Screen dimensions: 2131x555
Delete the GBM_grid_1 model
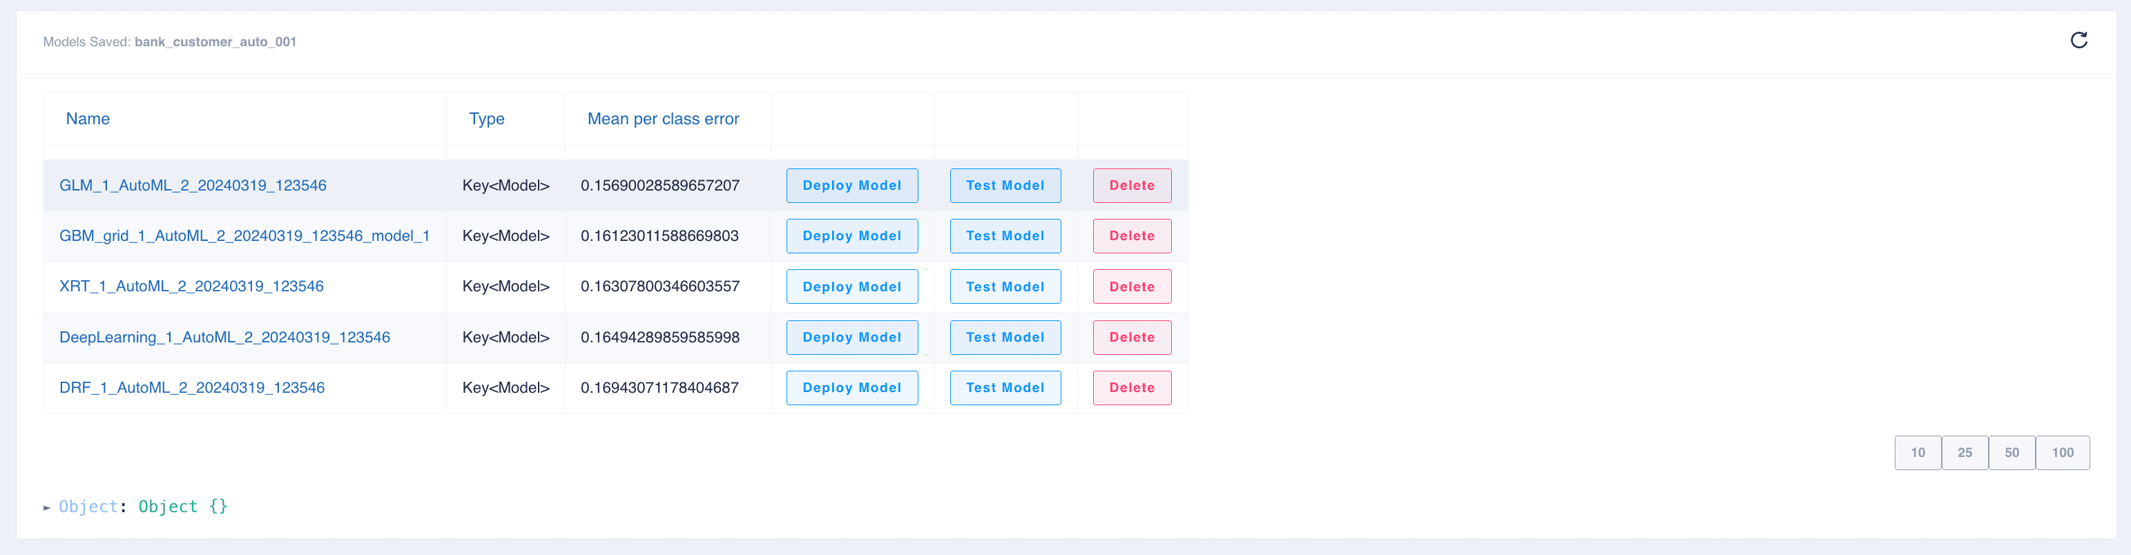1131,235
